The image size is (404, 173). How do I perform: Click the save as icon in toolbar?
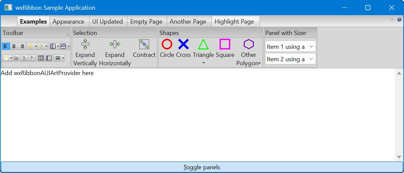(x=32, y=58)
